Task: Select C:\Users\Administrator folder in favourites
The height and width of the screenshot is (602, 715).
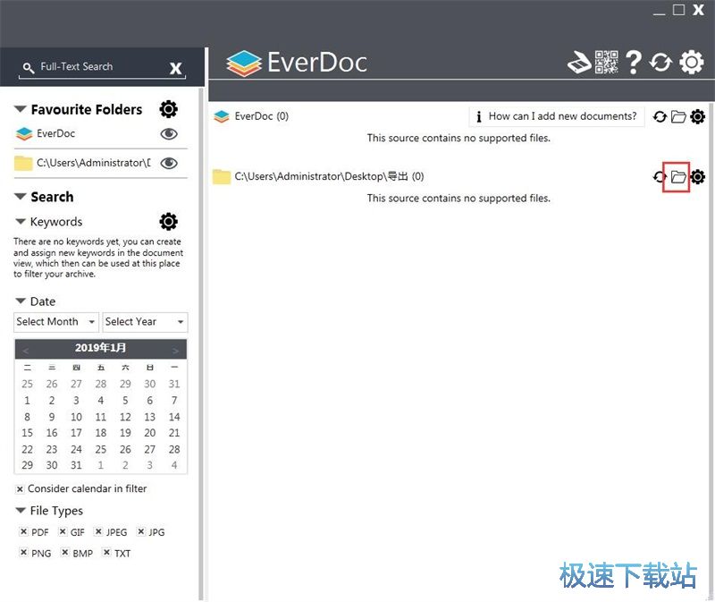Action: pyautogui.click(x=94, y=163)
